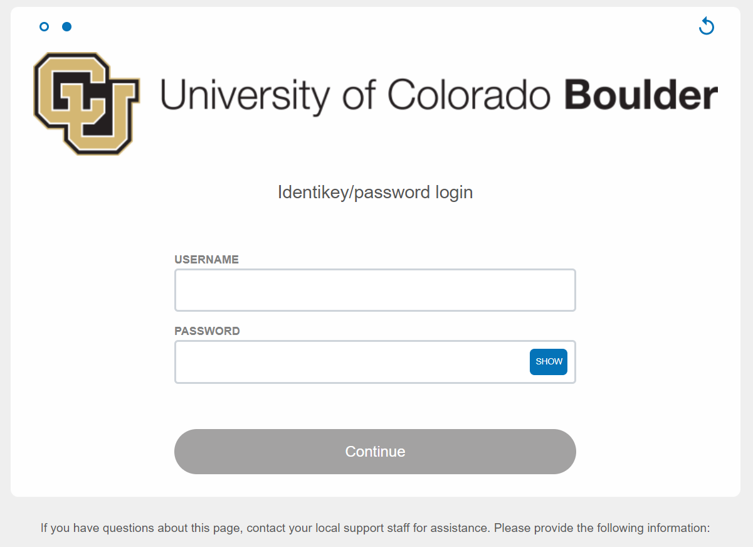The image size is (753, 547).
Task: Click the PASSWORD field label
Action: [x=207, y=331]
